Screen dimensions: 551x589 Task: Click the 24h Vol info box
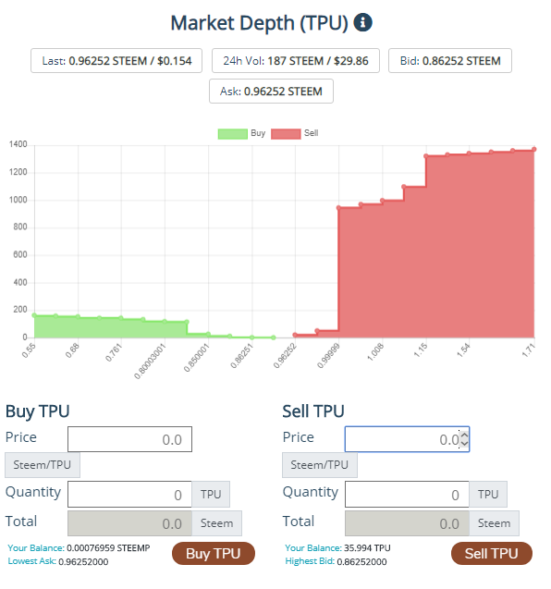point(296,60)
